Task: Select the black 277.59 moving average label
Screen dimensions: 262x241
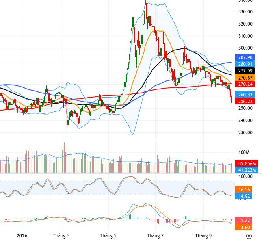Action: [x=245, y=71]
